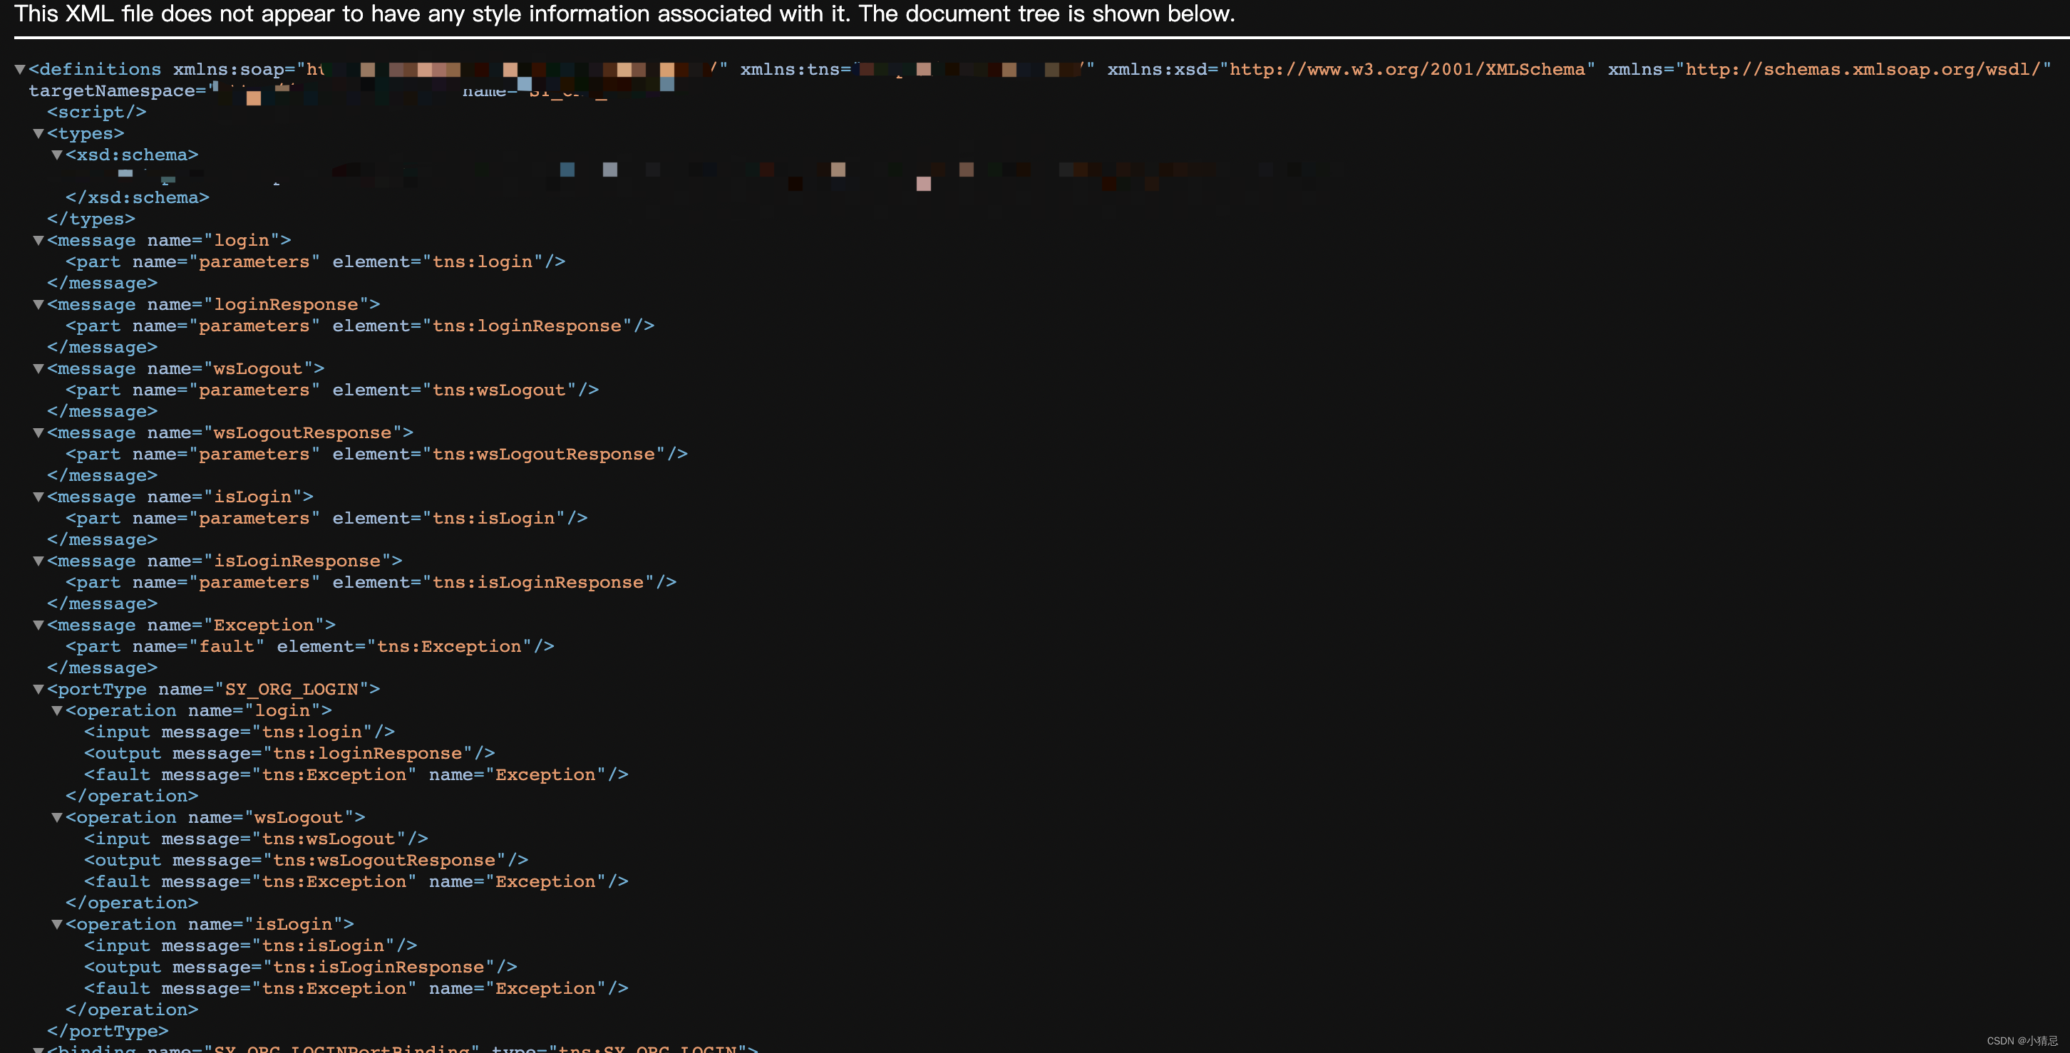Collapse the SY_ORG_LOGINPortBinding binding triangle
Viewport: 2070px width, 1053px height.
pyautogui.click(x=38, y=1049)
